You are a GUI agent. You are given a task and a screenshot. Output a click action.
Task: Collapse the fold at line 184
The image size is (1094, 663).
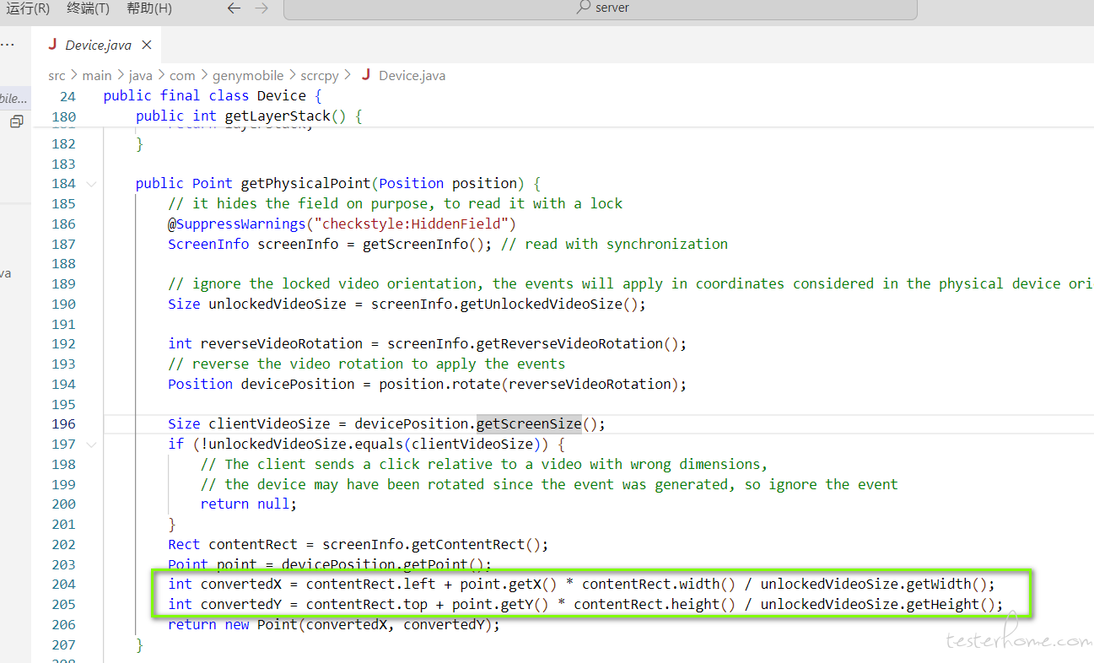click(x=91, y=184)
